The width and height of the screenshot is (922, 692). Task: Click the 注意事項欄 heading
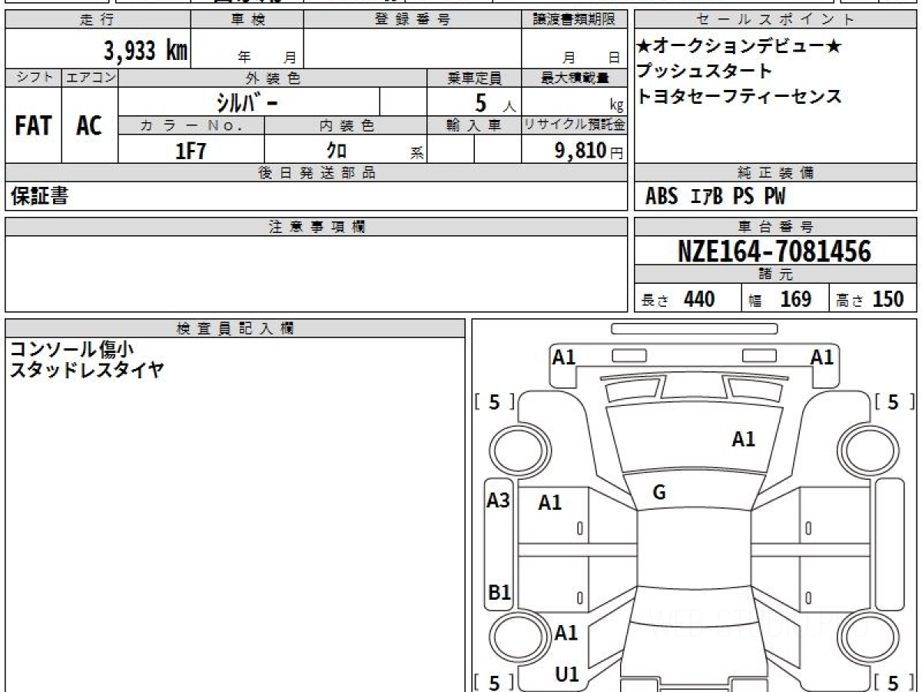(317, 227)
